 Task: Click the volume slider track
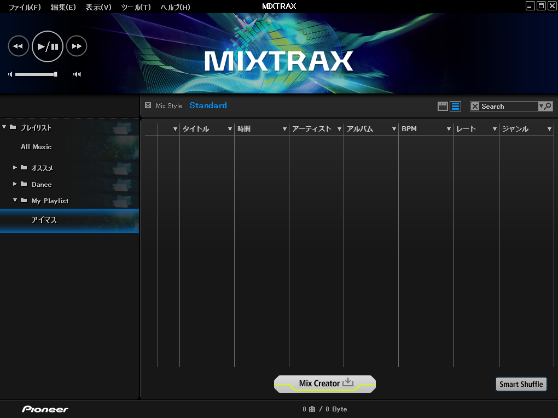tap(35, 74)
